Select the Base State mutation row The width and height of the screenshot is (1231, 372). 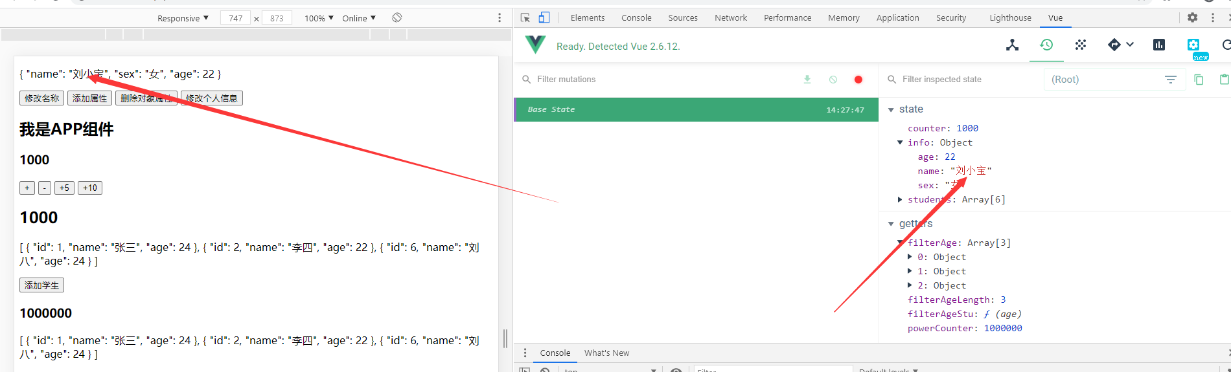pos(696,109)
